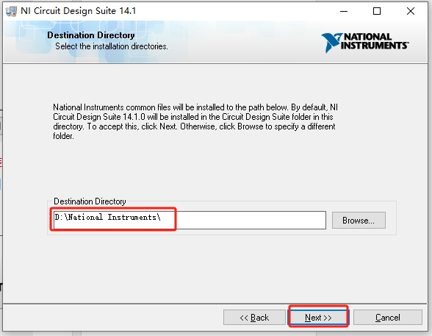Maximize the installer window

click(x=377, y=11)
